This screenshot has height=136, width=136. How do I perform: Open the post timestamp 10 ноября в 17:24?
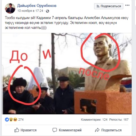pyautogui.click(x=30, y=11)
